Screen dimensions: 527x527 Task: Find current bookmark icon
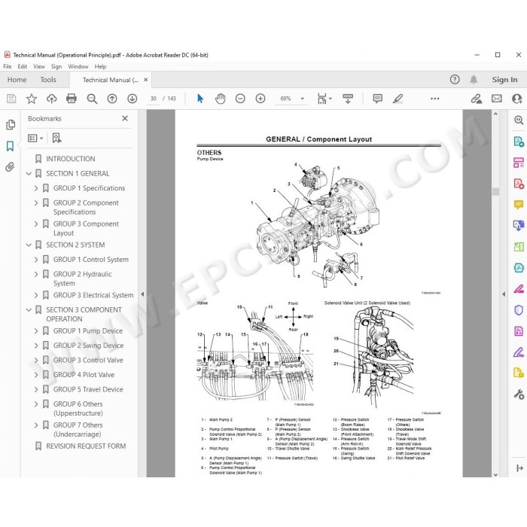tap(56, 138)
